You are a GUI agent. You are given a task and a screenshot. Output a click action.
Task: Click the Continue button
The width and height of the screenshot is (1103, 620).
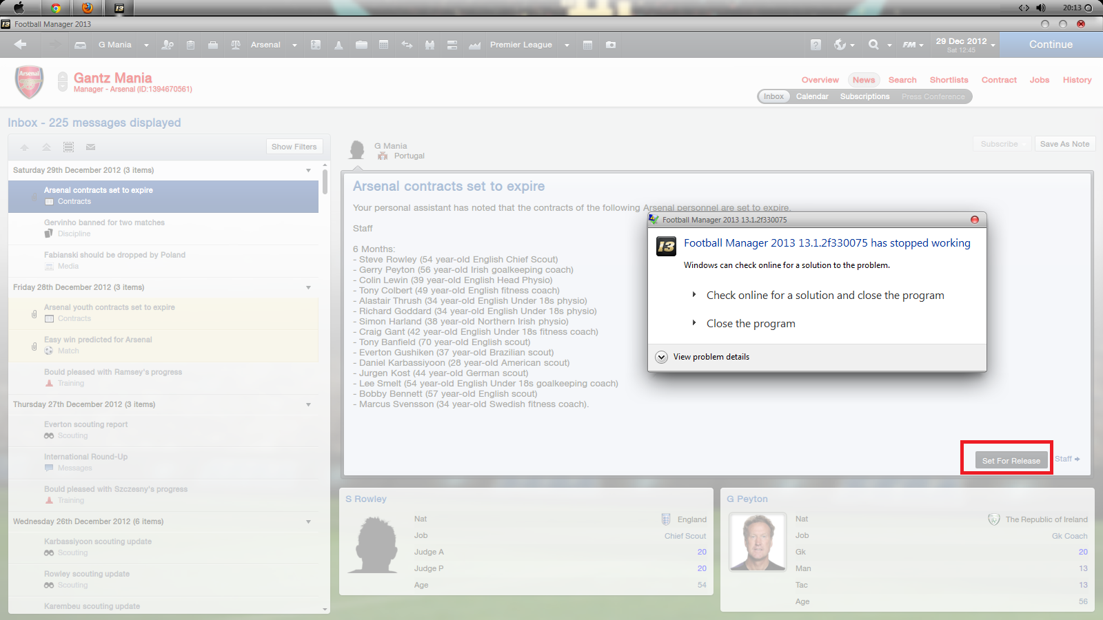click(x=1051, y=45)
